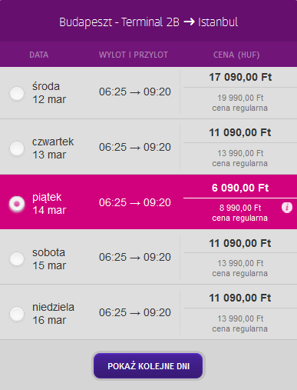297x390 pixels.
Task: Click the CENA (HUF) column header
Action: [x=236, y=55]
